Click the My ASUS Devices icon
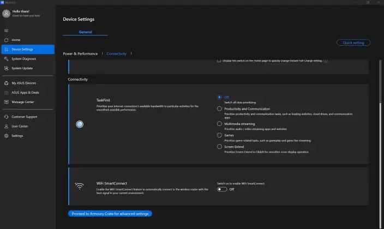The height and width of the screenshot is (229, 384). tap(7, 83)
